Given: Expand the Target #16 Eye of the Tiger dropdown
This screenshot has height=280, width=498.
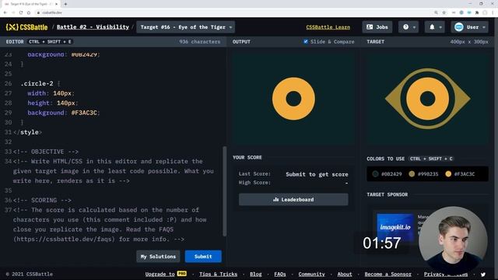Looking at the screenshot, I should coord(186,27).
